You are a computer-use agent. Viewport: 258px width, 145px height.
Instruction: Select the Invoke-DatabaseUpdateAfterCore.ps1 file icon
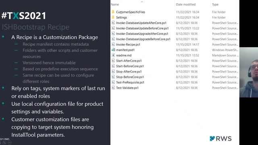click(113, 23)
